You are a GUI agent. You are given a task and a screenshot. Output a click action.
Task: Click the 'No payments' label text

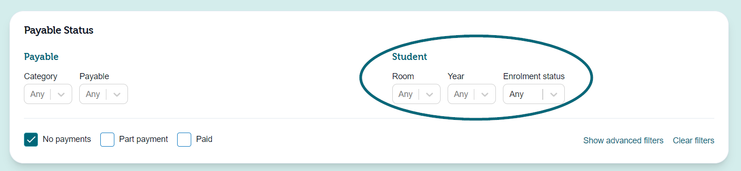point(67,139)
